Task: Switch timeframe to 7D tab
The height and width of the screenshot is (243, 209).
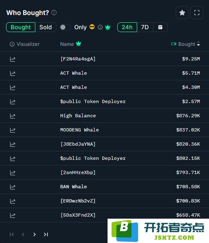Action: (145, 27)
